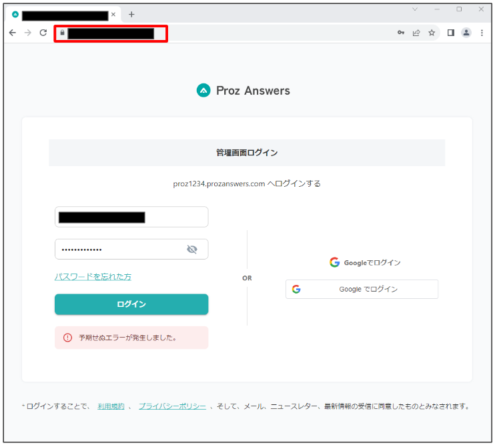Bookmark this page with star icon

(x=432, y=33)
